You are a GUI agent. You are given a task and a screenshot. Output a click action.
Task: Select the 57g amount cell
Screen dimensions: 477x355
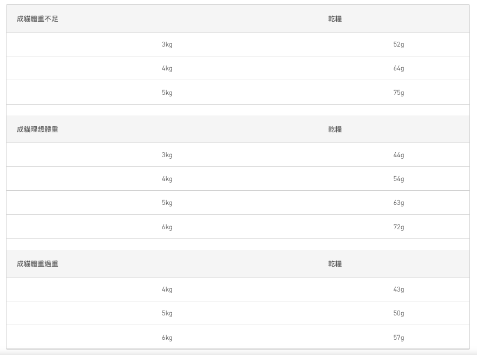click(398, 338)
